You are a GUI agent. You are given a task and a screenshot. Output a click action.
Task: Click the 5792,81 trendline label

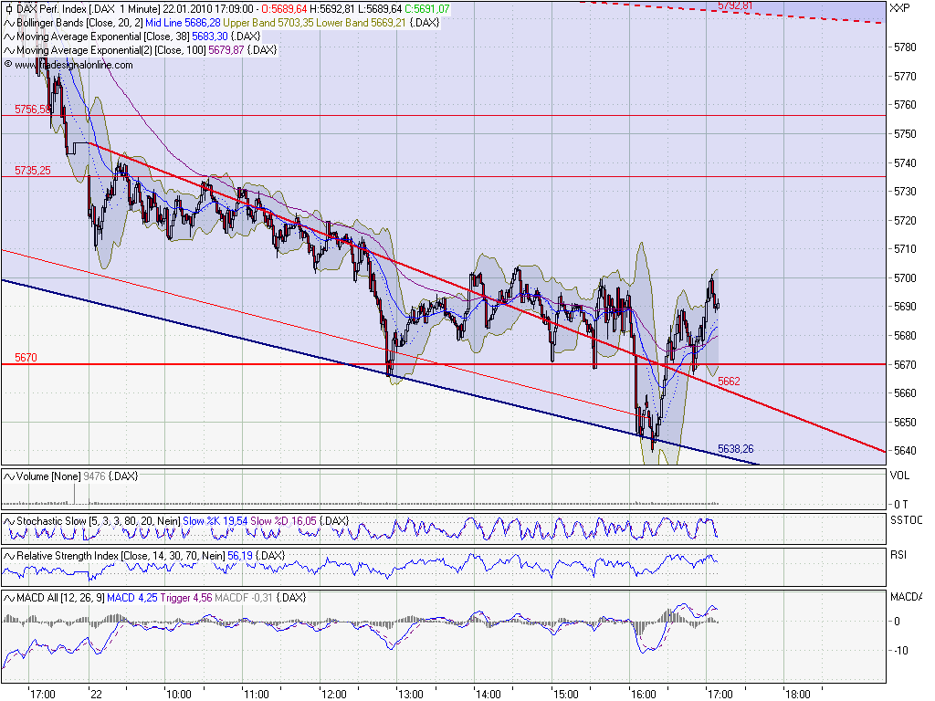click(733, 6)
